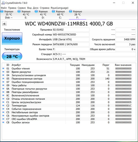Open the Язык(Language) menu
Image resolution: width=138 pixels, height=142 pixels.
(x=59, y=8)
